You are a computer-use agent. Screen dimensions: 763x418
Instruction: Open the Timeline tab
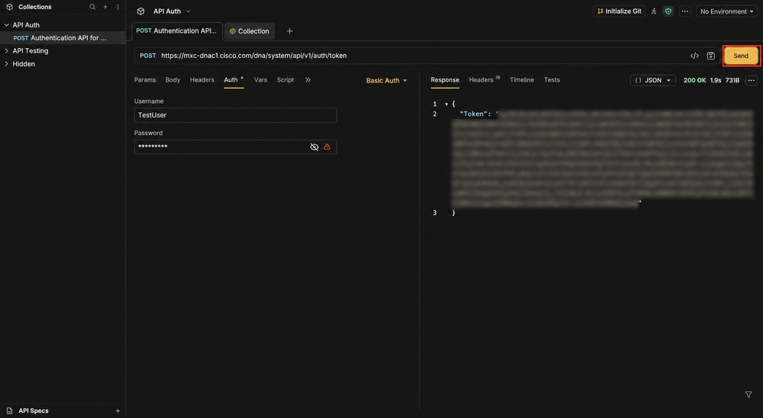[x=522, y=80]
